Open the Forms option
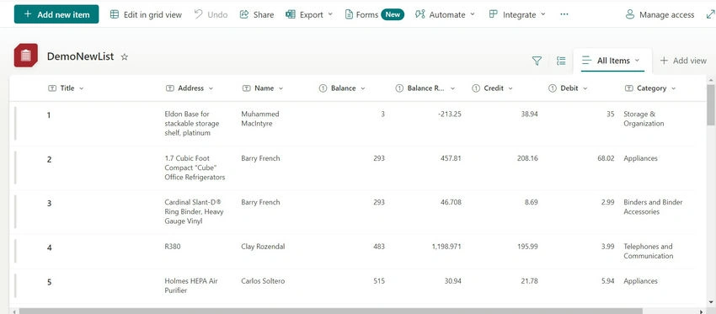This screenshot has width=716, height=314. tap(374, 14)
